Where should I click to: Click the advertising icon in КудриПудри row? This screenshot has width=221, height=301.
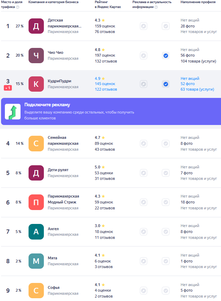(x=144, y=84)
